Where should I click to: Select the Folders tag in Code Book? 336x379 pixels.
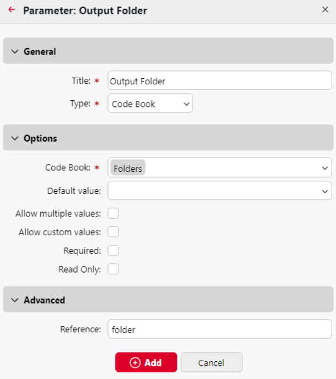click(x=128, y=169)
